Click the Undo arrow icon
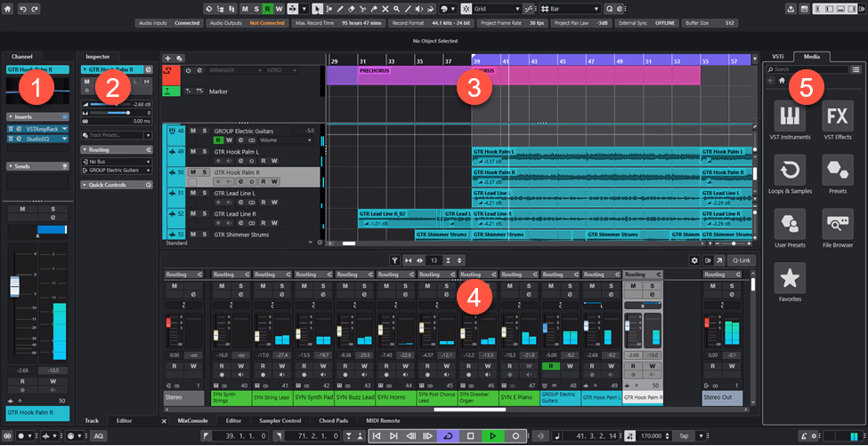Viewport: 868px width, 446px height. click(24, 9)
